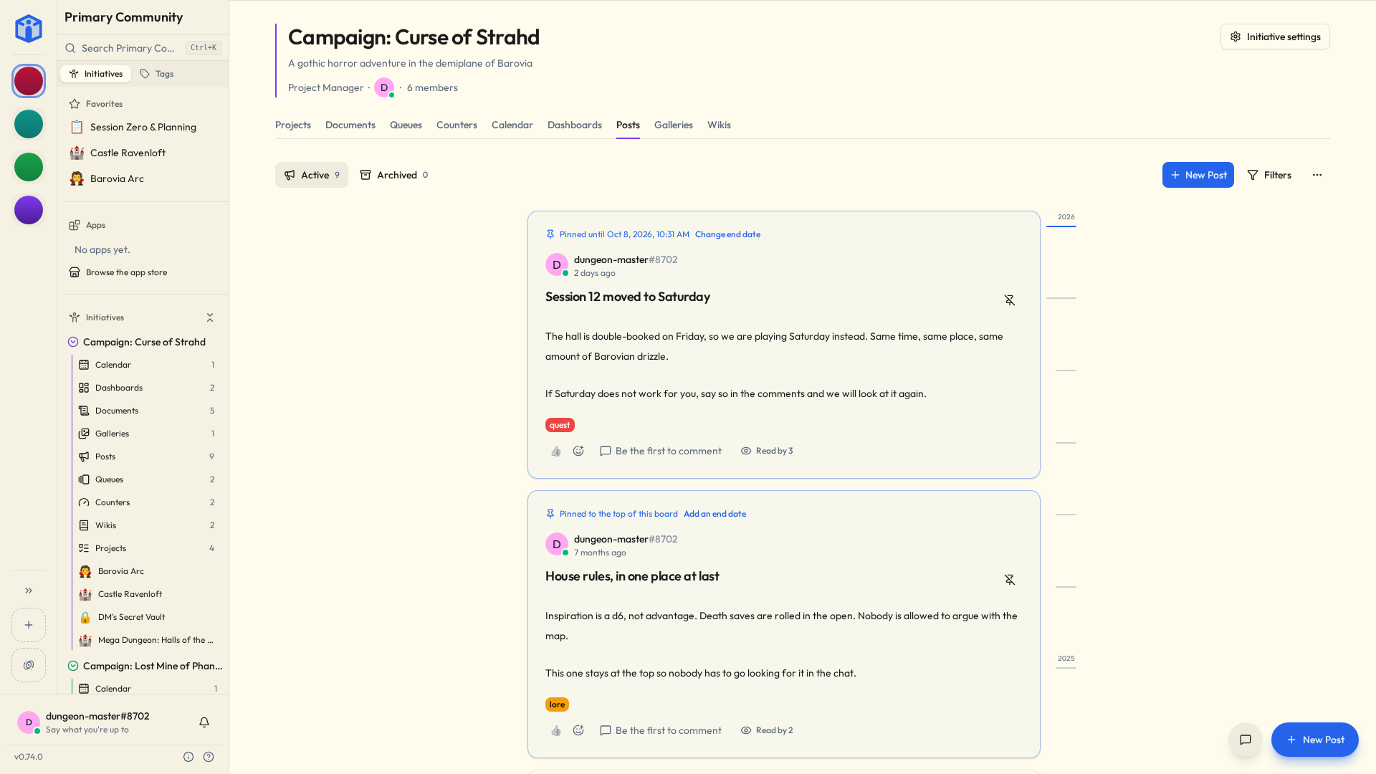Open the chat bubble floating button
Screen dimensions: 1376x774
(x=1246, y=740)
